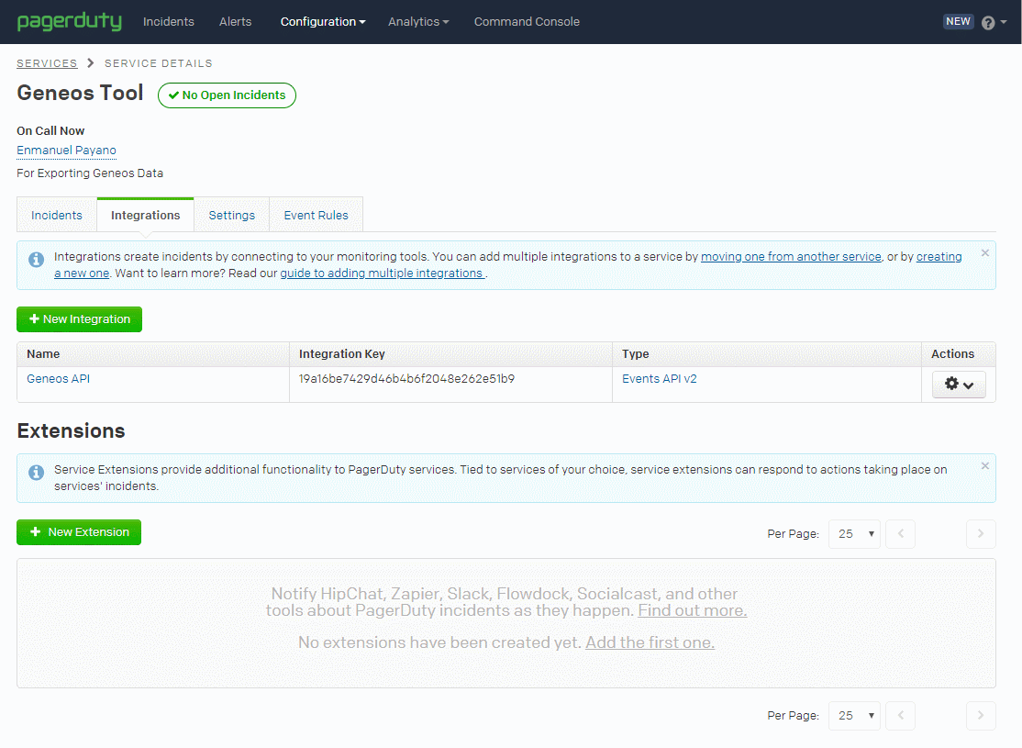Expand the Configuration menu

click(323, 21)
